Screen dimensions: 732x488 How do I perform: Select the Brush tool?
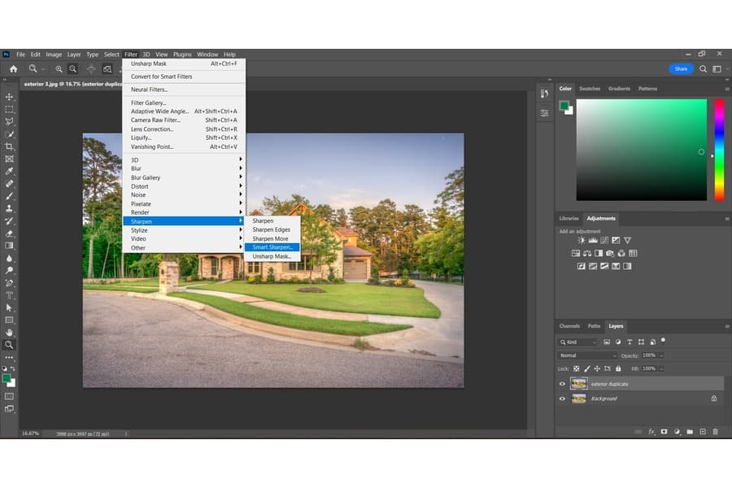click(9, 196)
